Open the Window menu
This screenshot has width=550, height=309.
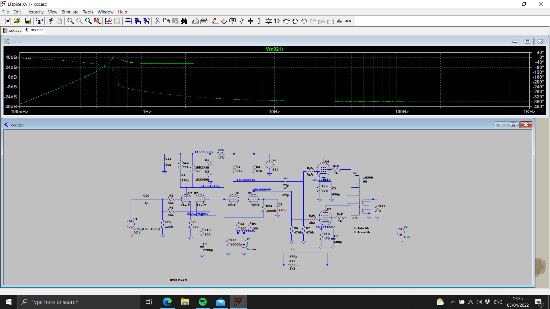105,12
